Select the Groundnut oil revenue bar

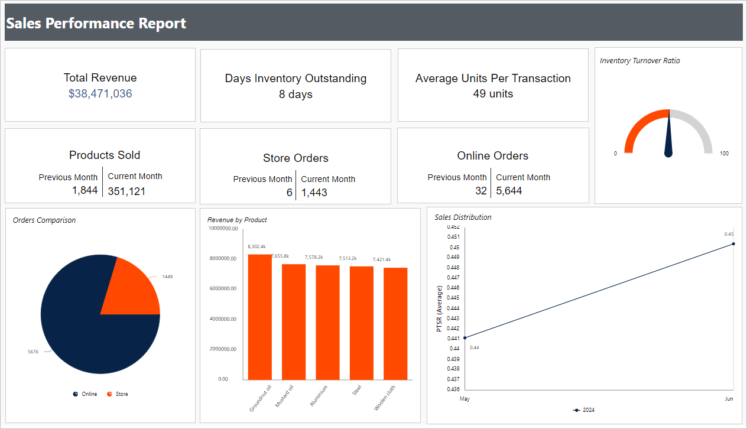click(260, 317)
